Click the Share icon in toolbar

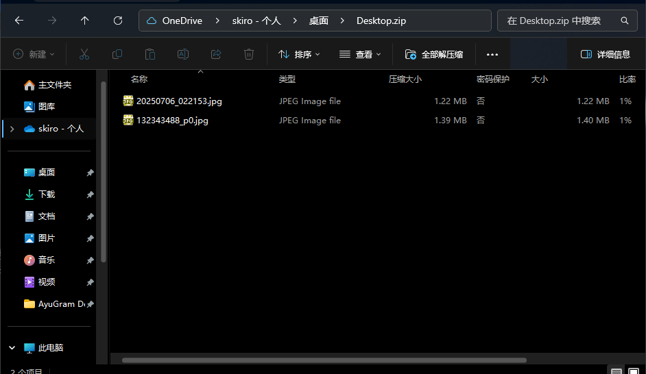[x=216, y=54]
